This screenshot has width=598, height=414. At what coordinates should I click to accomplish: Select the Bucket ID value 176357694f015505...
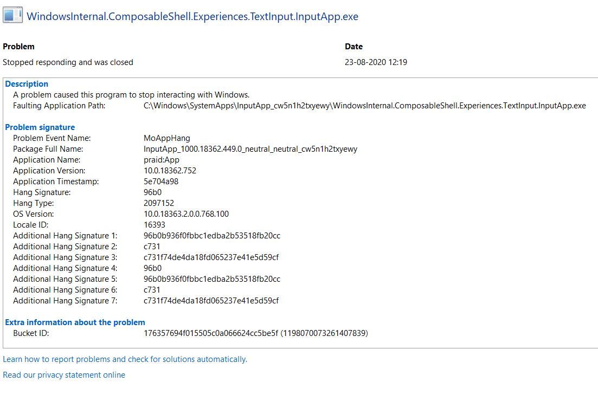pyautogui.click(x=255, y=333)
